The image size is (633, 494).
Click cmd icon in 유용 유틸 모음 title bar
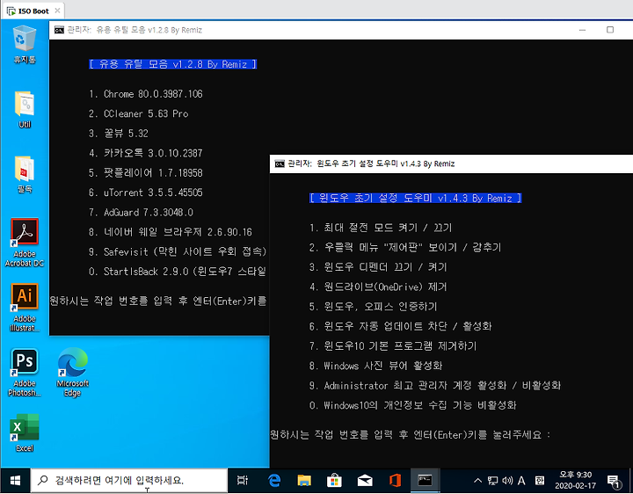coord(59,30)
